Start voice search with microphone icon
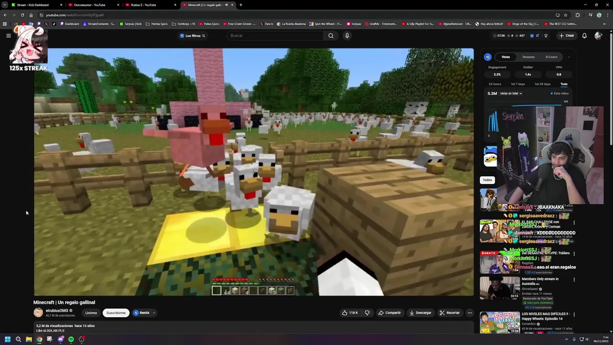The image size is (613, 345). [347, 35]
